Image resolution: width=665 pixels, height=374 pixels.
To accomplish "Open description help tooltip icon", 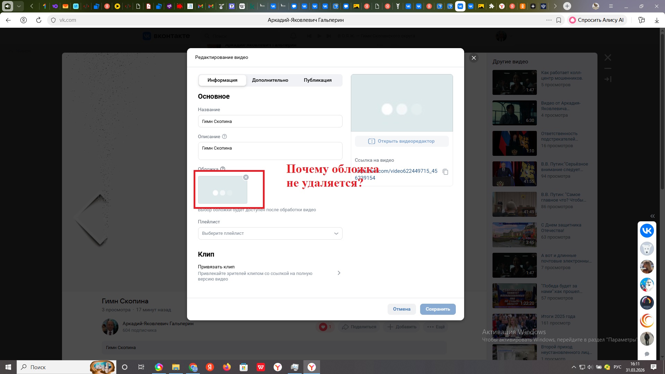I will coord(224,136).
